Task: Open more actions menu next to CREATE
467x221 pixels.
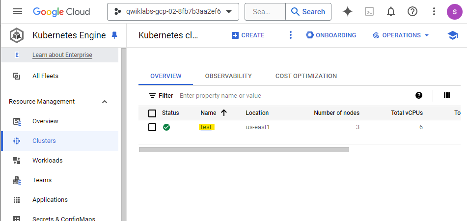Action: pos(291,35)
